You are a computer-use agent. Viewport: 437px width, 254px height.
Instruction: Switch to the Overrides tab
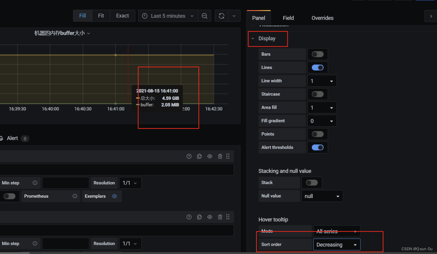pos(322,18)
